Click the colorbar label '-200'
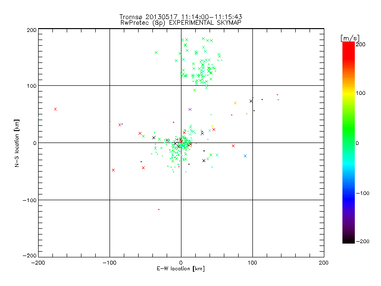381x286 pixels. tap(362, 241)
